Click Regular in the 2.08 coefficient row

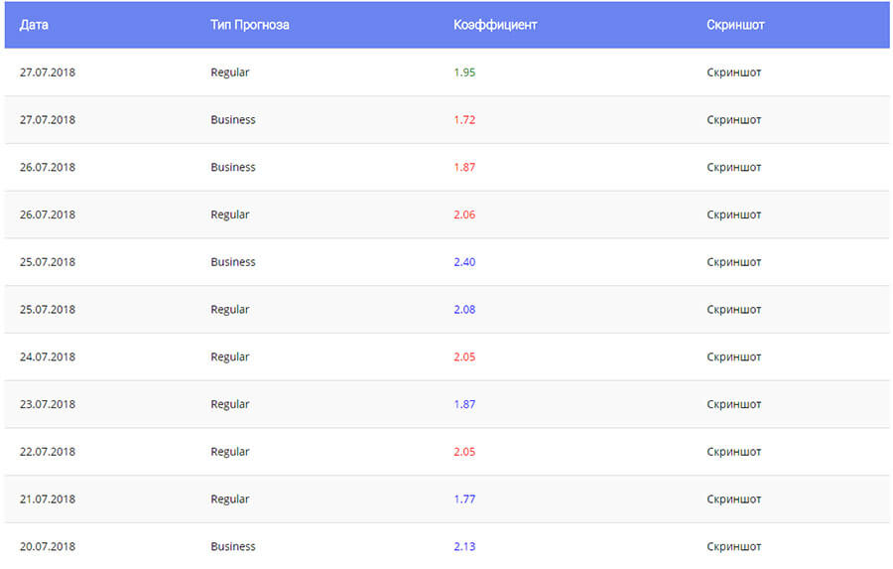229,309
